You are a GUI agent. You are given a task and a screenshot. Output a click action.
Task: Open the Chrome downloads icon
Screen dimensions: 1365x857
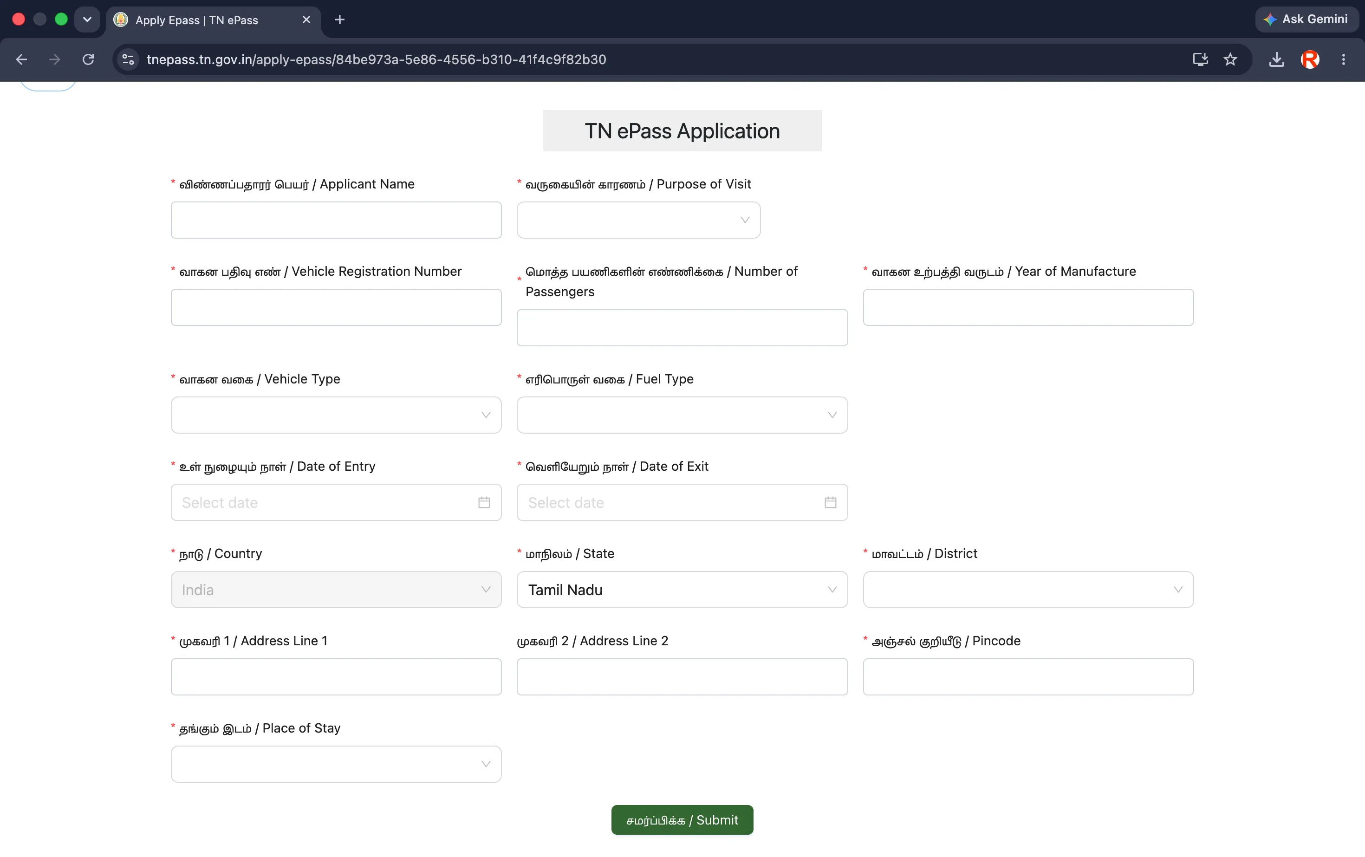tap(1277, 59)
